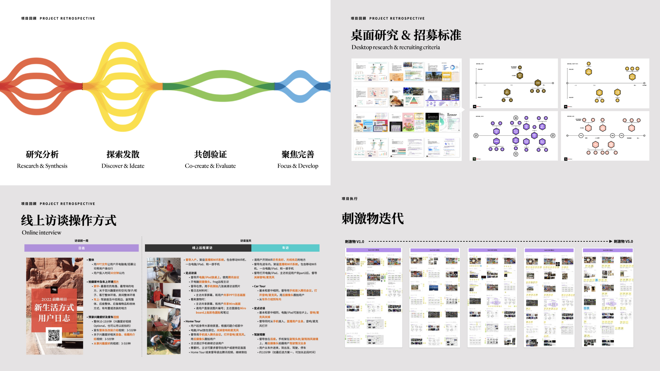This screenshot has width=660, height=371.
Task: Open the pink hexagon diagram panel
Action: 605,136
